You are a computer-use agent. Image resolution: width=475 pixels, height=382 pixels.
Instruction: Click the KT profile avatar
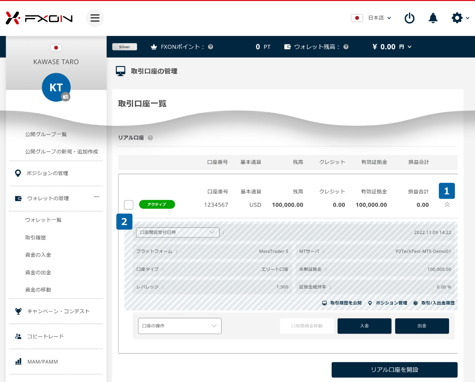click(x=56, y=87)
